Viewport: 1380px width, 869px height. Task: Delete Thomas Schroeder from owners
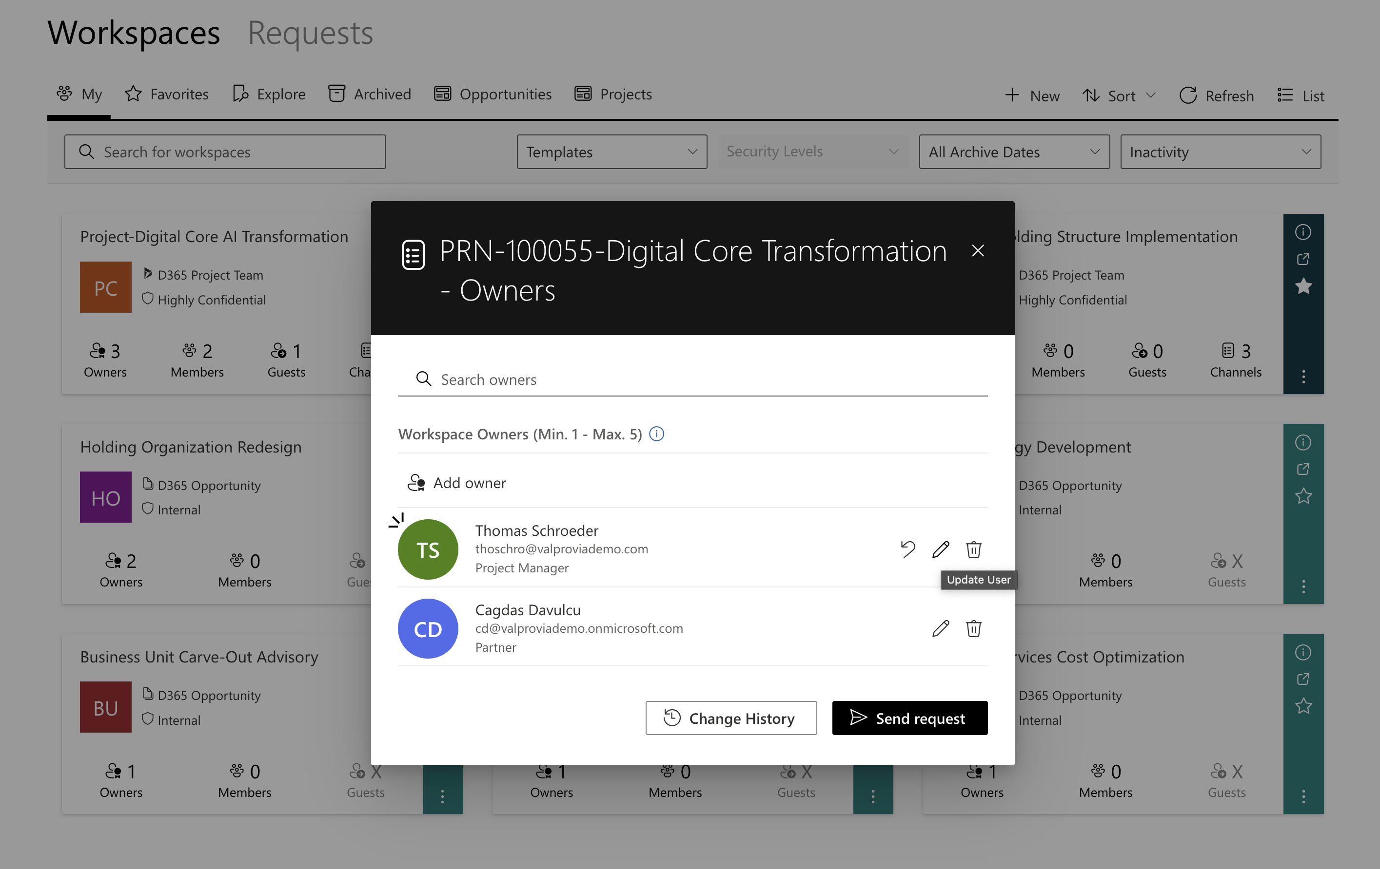pos(973,549)
